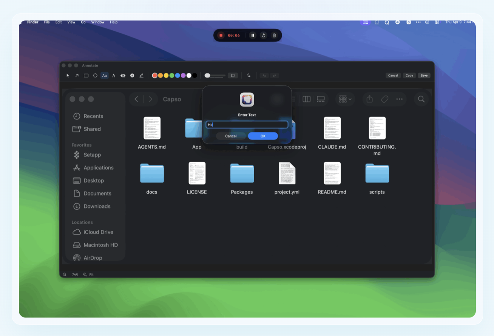This screenshot has width=494, height=336.
Task: Open the Edit menu
Action: point(59,22)
